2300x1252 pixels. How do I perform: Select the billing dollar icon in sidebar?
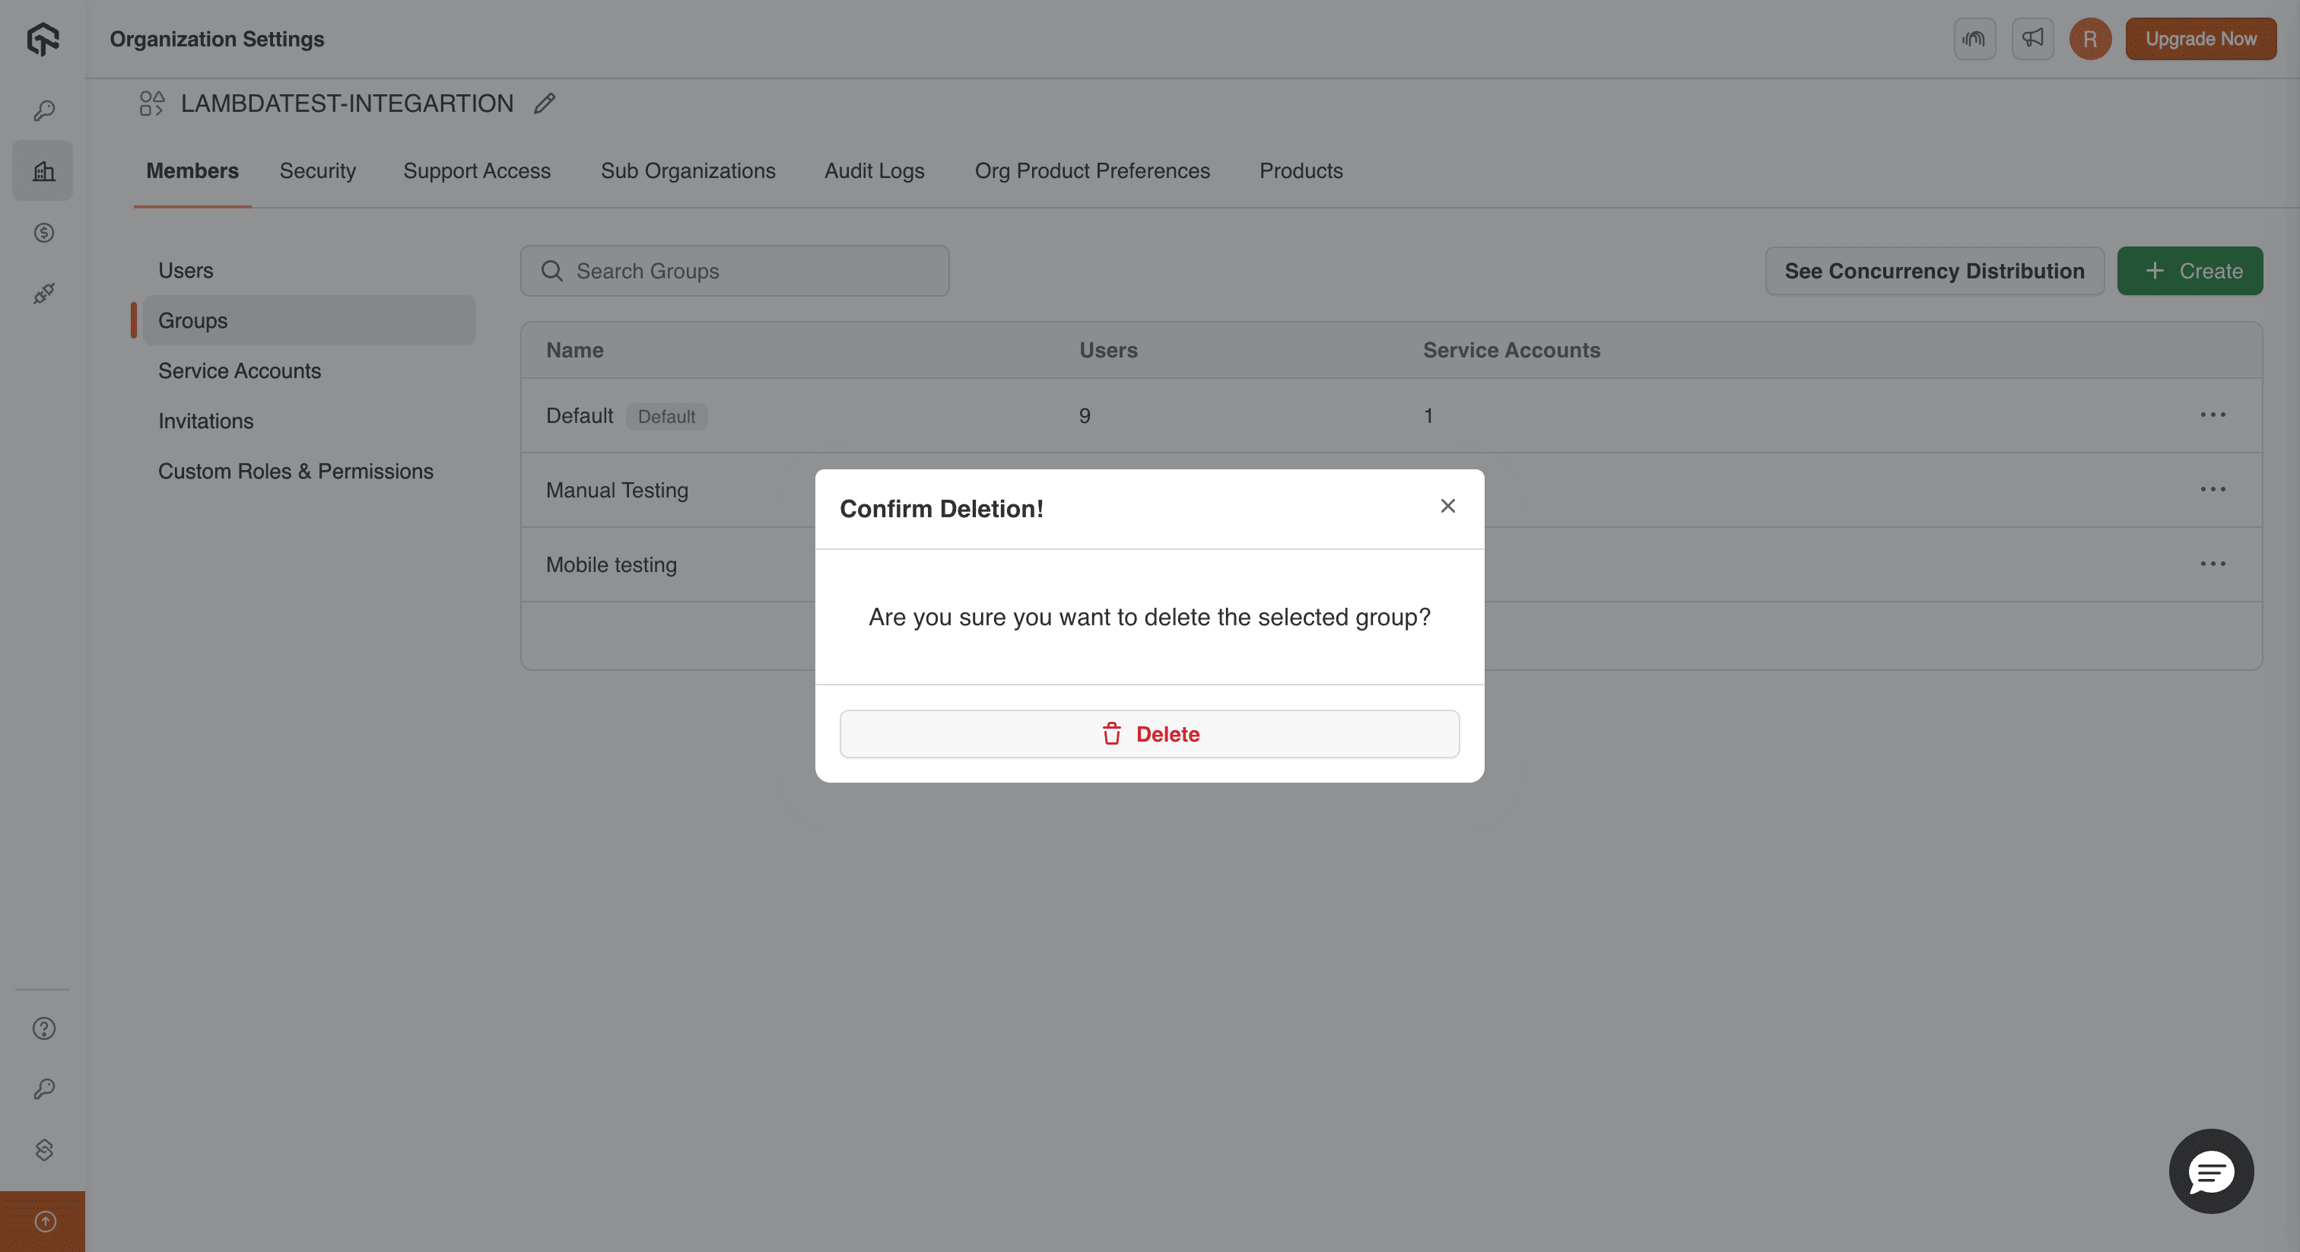click(x=42, y=233)
